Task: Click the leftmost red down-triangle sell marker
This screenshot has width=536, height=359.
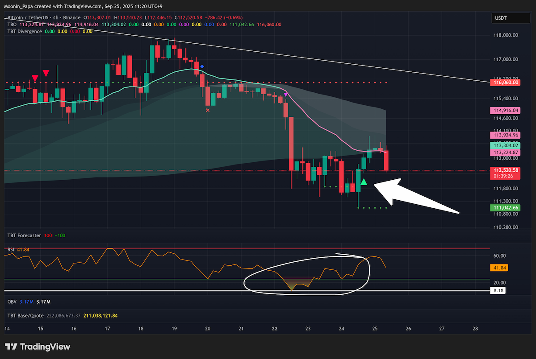Action: [x=35, y=79]
